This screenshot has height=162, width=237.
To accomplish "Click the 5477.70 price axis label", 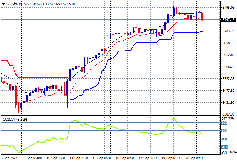I will (228, 91).
